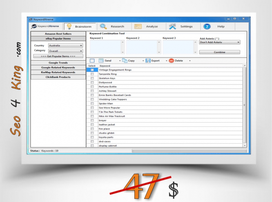Select the studio ghibli row

click(164, 133)
